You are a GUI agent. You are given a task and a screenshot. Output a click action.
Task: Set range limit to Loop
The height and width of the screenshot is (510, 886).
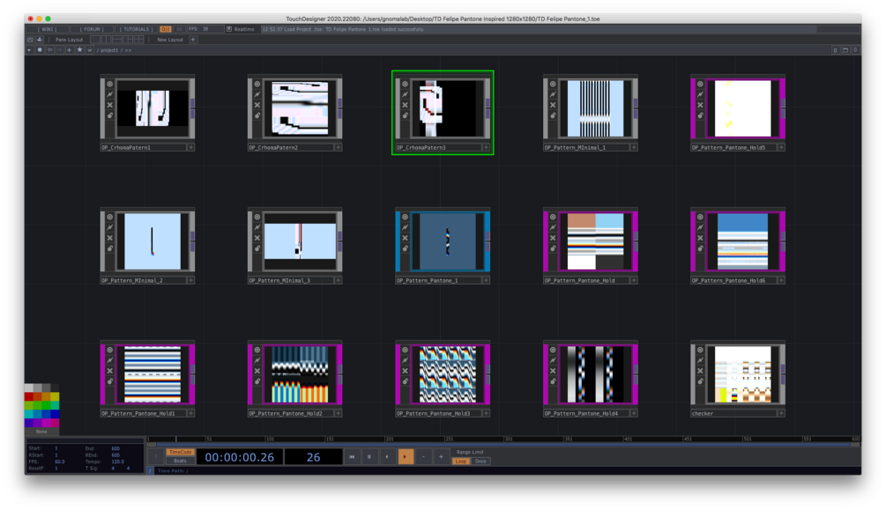460,461
